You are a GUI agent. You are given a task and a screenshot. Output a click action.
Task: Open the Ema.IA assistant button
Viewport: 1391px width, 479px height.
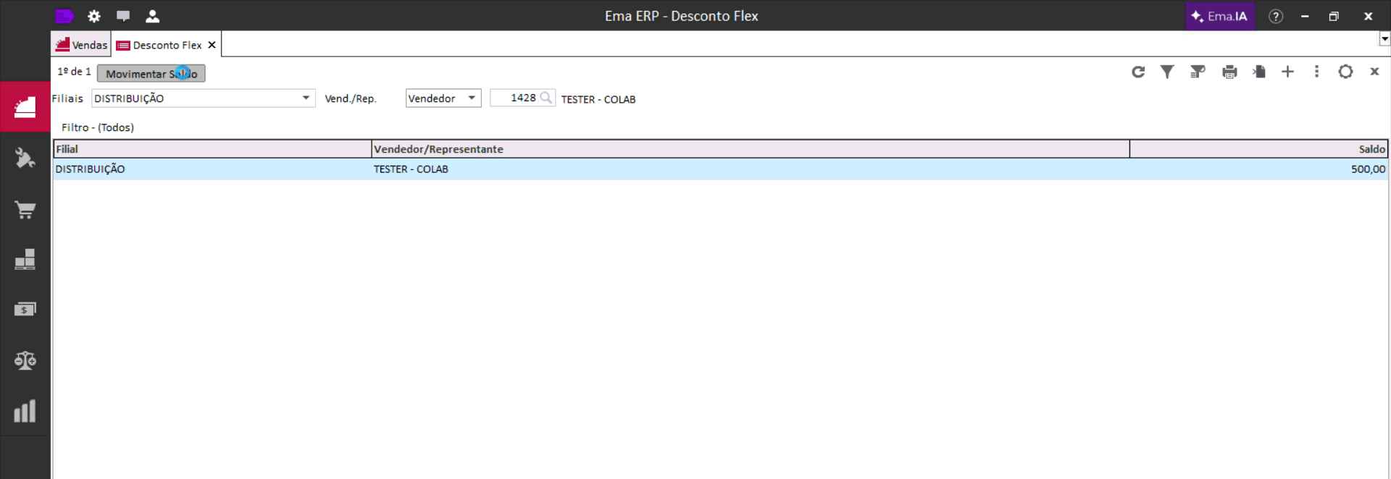tap(1220, 16)
